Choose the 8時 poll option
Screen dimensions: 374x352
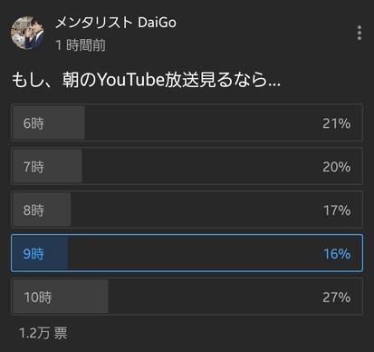point(187,210)
